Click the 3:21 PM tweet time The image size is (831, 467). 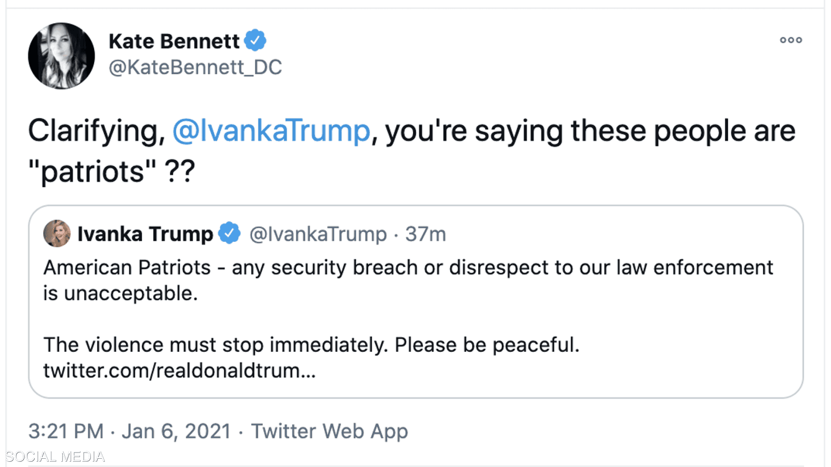[66, 431]
